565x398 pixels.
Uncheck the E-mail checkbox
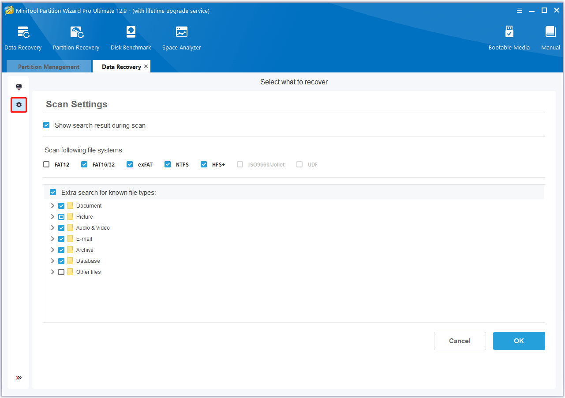(x=61, y=239)
